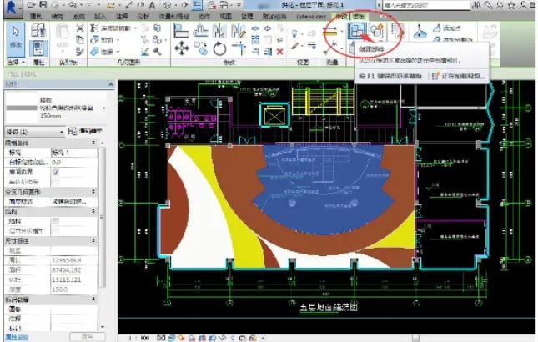The height and width of the screenshot is (342, 538).
Task: Open the Annotate ribbon tab
Action: (x=122, y=17)
